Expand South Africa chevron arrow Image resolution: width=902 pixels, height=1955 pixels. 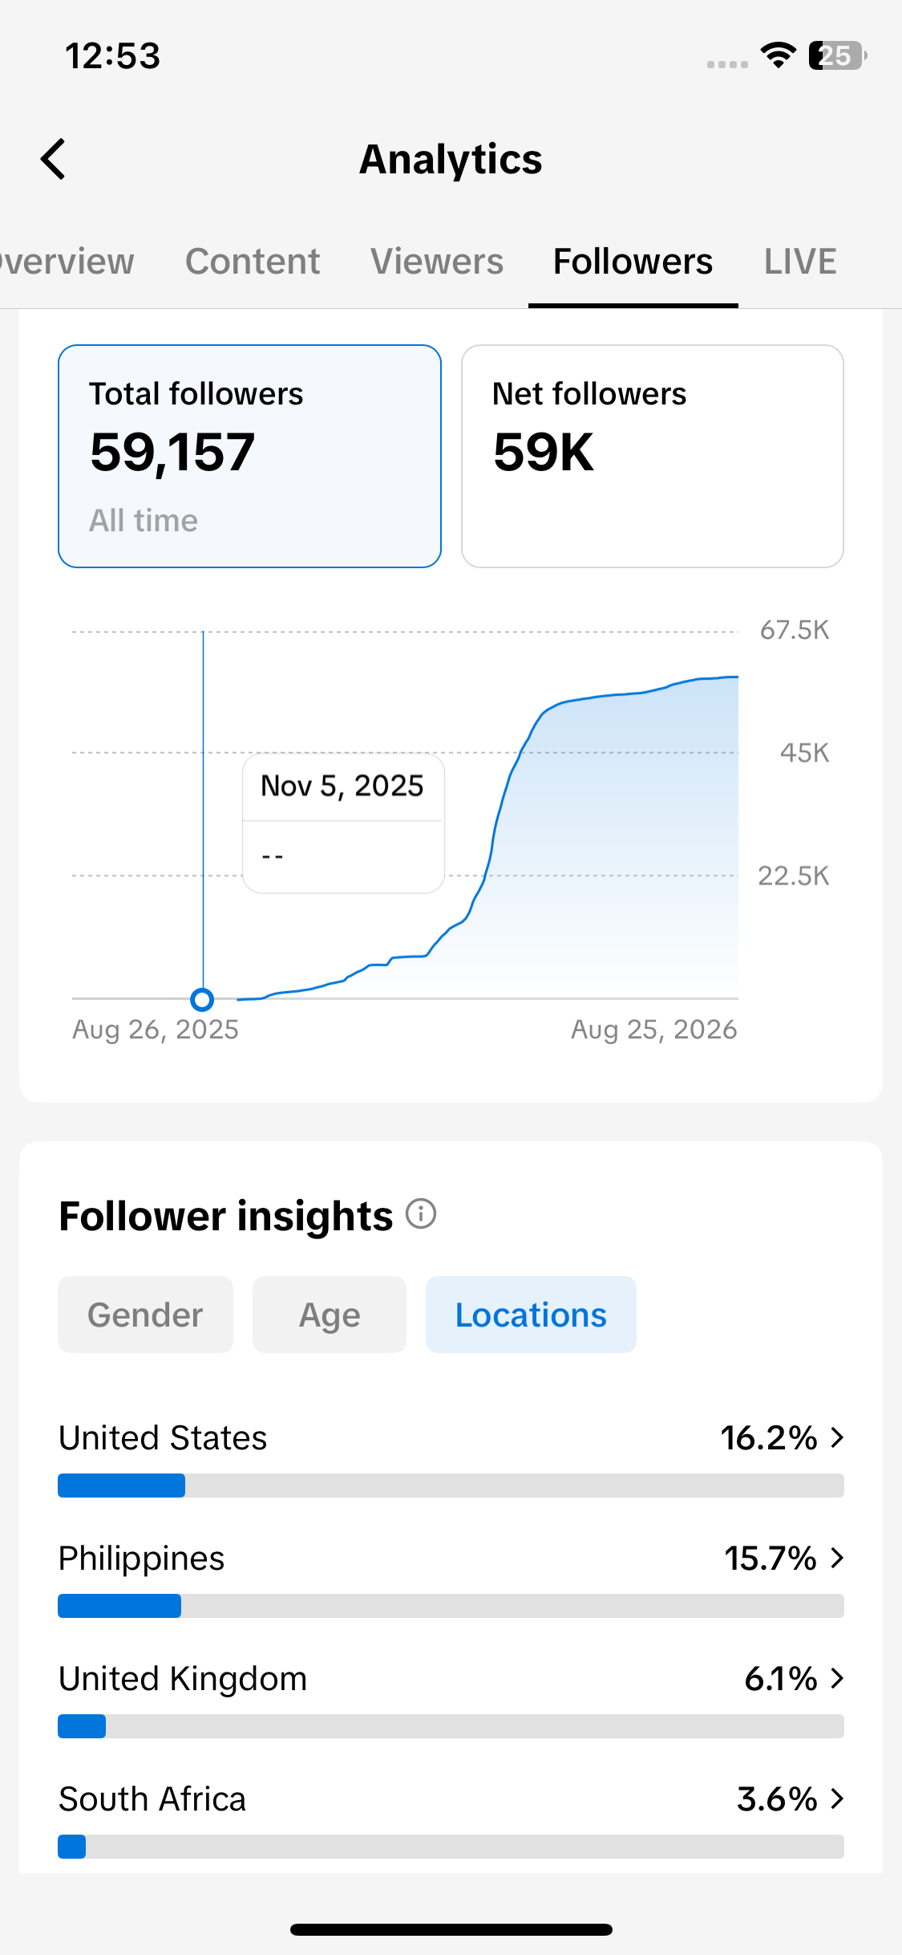pyautogui.click(x=837, y=1799)
